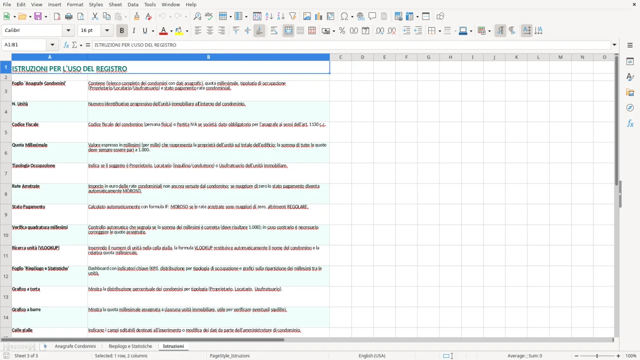This screenshot has width=640, height=360.
Task: Click Sort Descending icon
Action: (281, 17)
